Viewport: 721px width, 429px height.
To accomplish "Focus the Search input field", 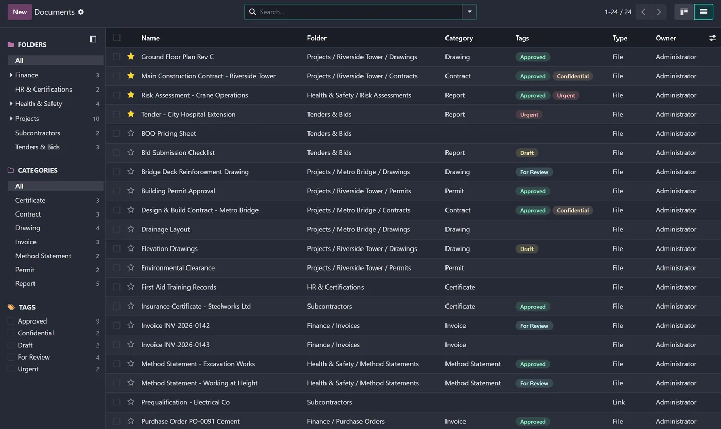I will pos(359,12).
